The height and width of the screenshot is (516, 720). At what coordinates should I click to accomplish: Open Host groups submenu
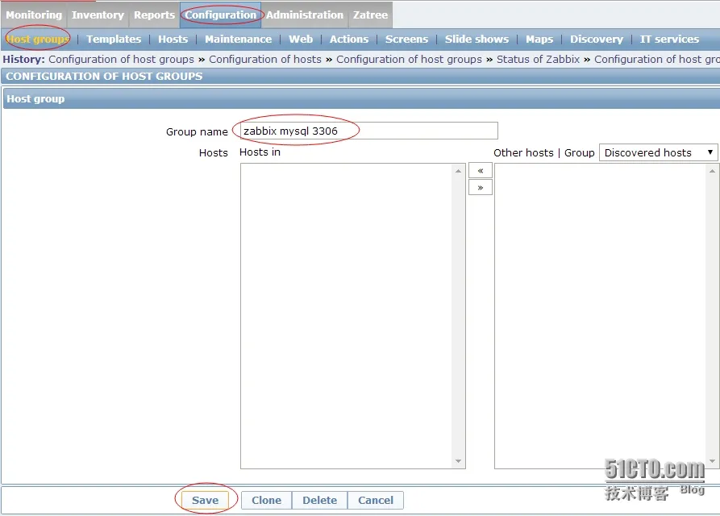click(x=38, y=39)
